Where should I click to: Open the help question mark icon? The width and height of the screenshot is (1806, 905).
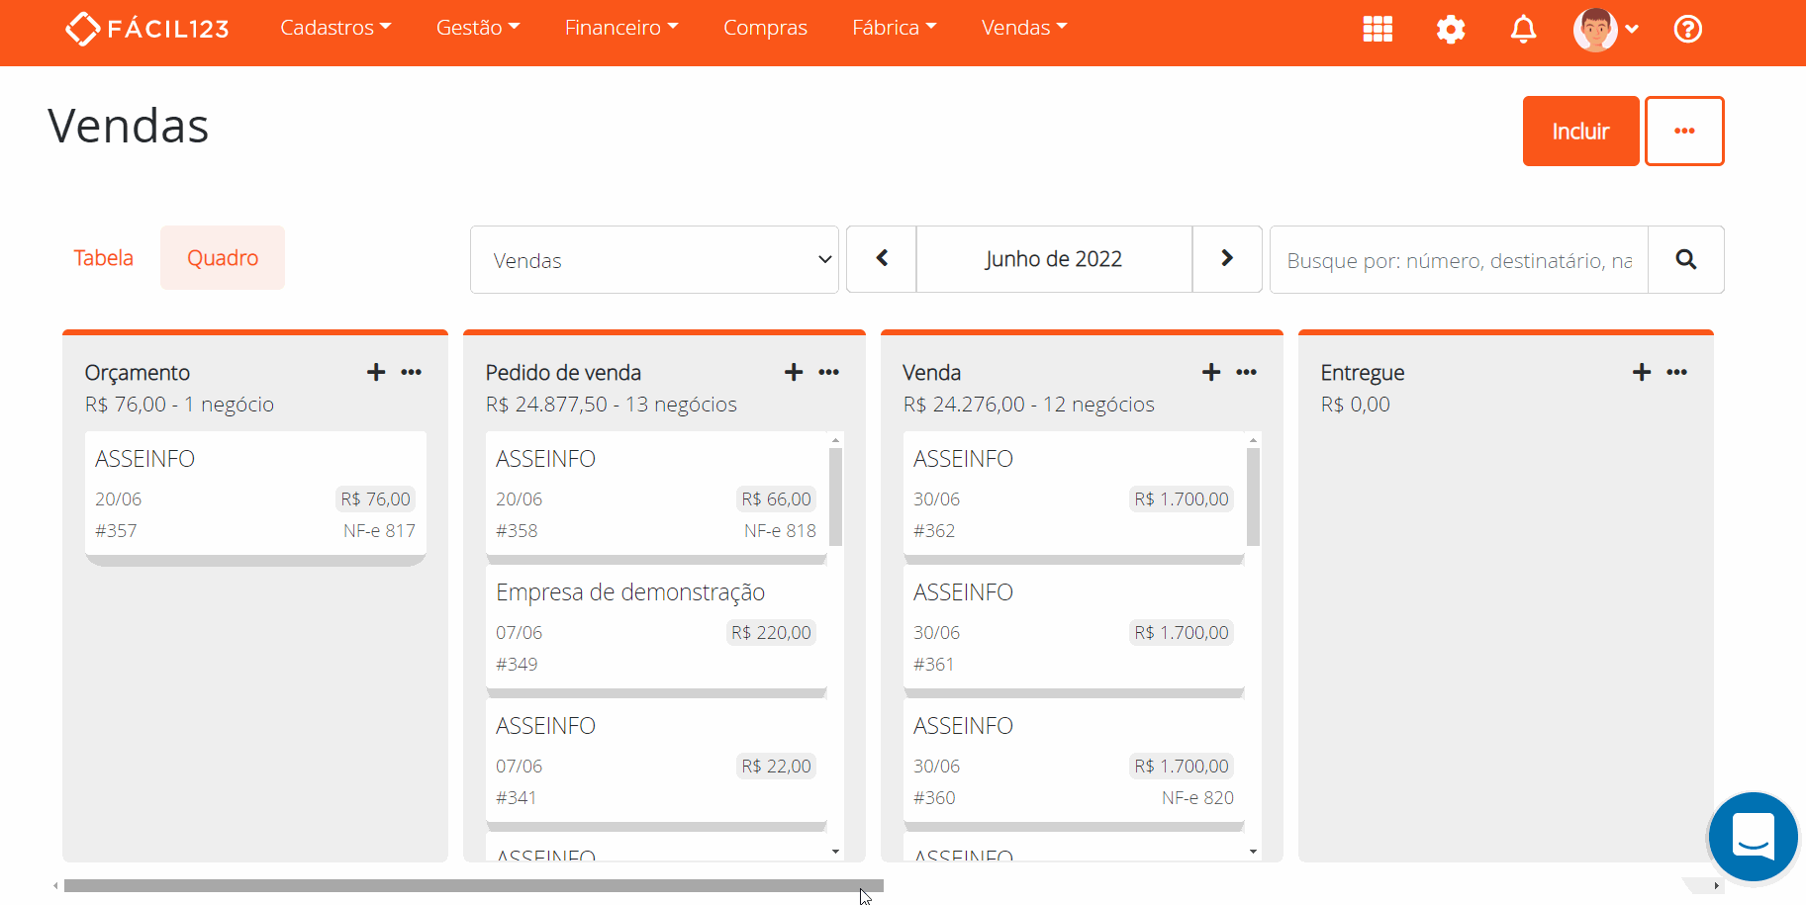1687,29
